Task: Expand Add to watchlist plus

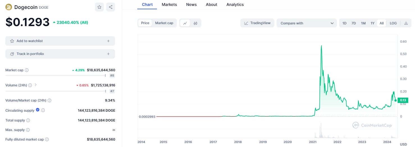Action: (x=108, y=41)
